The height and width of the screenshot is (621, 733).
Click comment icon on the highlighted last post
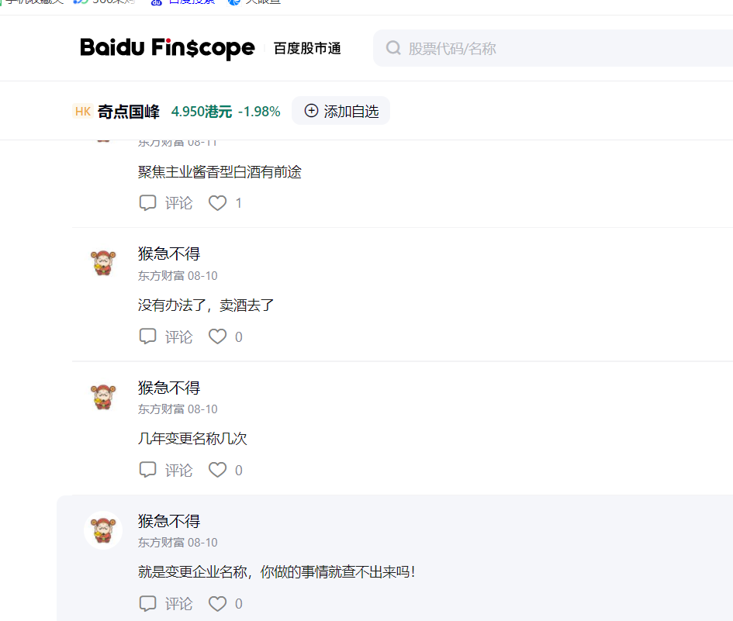[147, 603]
